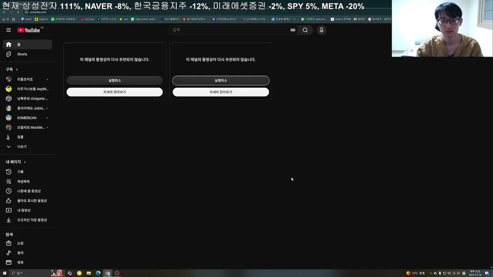This screenshot has width=493, height=277.
Task: Open 줄리아에요 Julia's channel
Action: (x=27, y=108)
